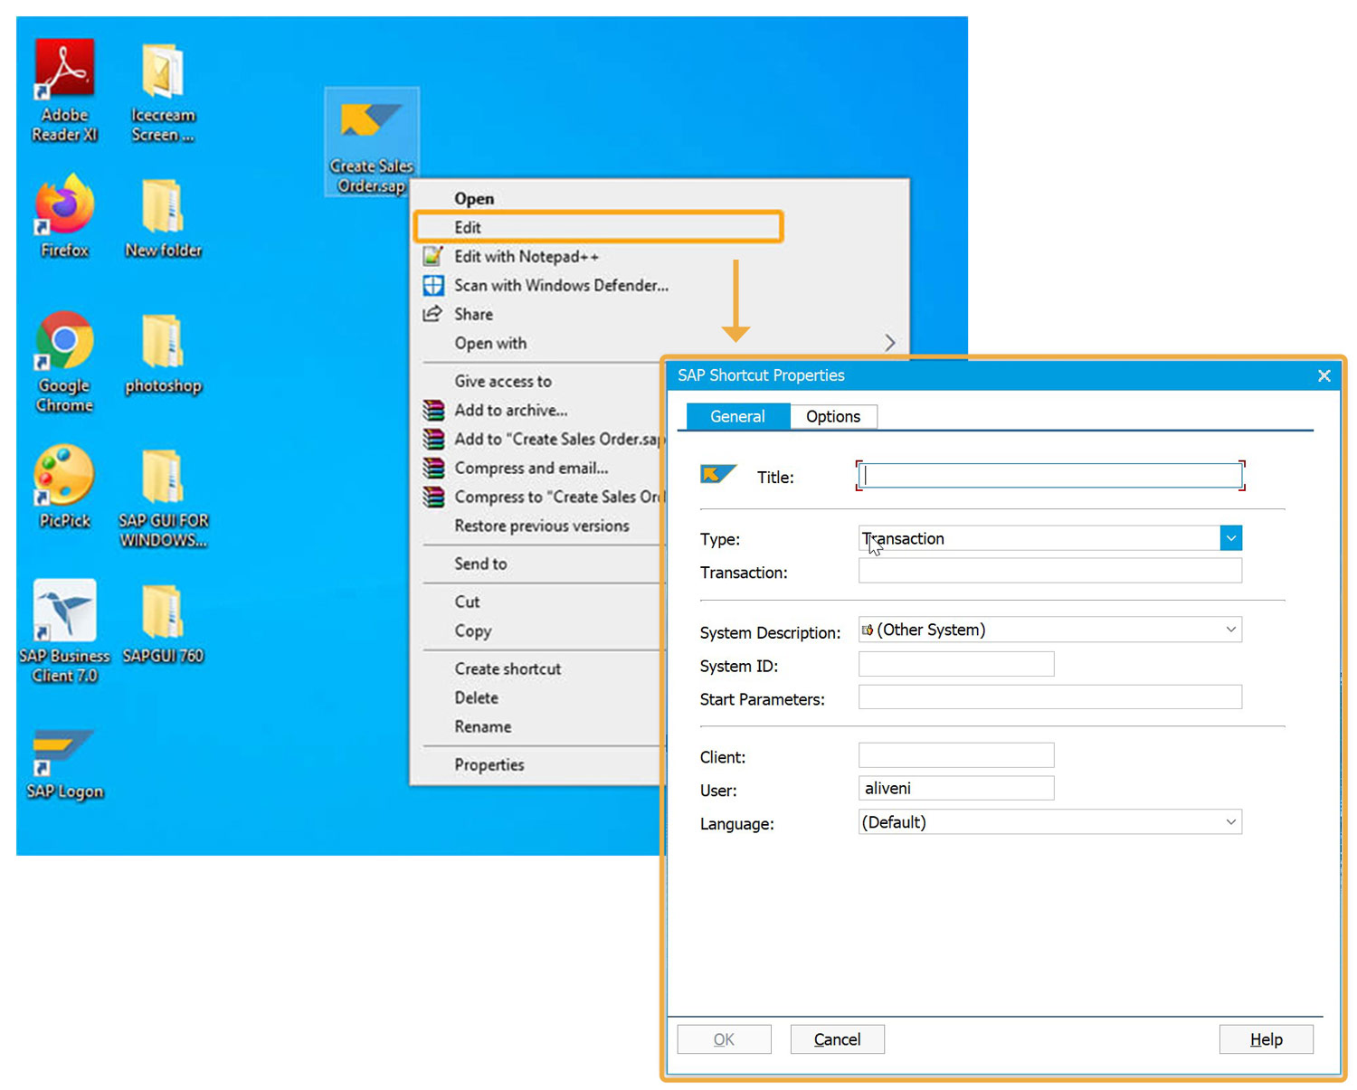Viewport: 1357px width, 1090px height.
Task: Click into the Title text field
Action: pyautogui.click(x=1049, y=476)
